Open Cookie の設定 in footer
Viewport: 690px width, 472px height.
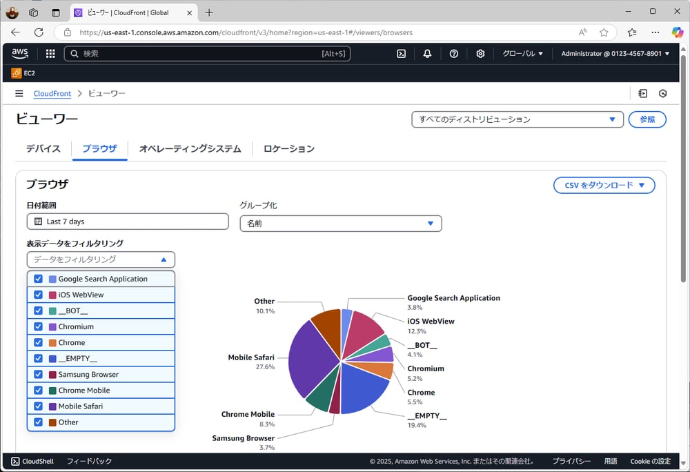coord(651,461)
